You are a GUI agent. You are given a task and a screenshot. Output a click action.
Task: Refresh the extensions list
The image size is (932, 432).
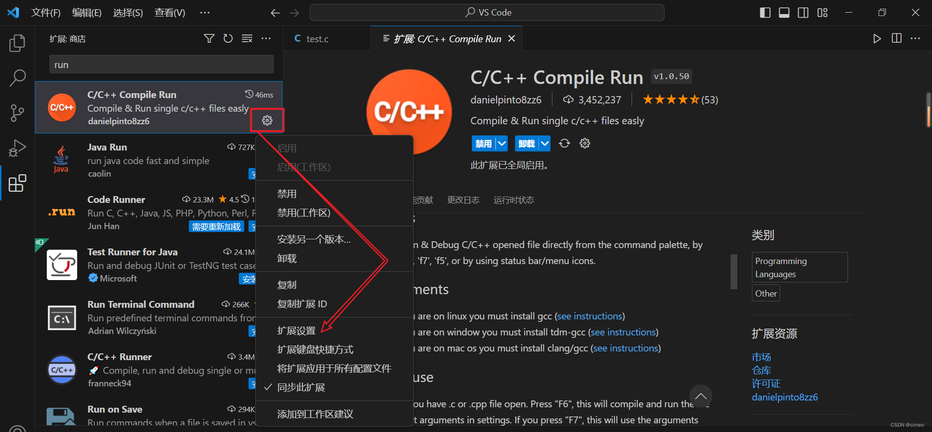(x=228, y=38)
